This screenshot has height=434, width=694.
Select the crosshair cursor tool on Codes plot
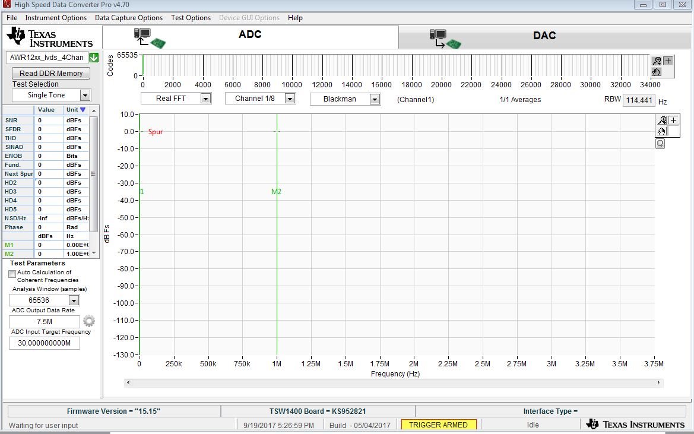click(668, 61)
